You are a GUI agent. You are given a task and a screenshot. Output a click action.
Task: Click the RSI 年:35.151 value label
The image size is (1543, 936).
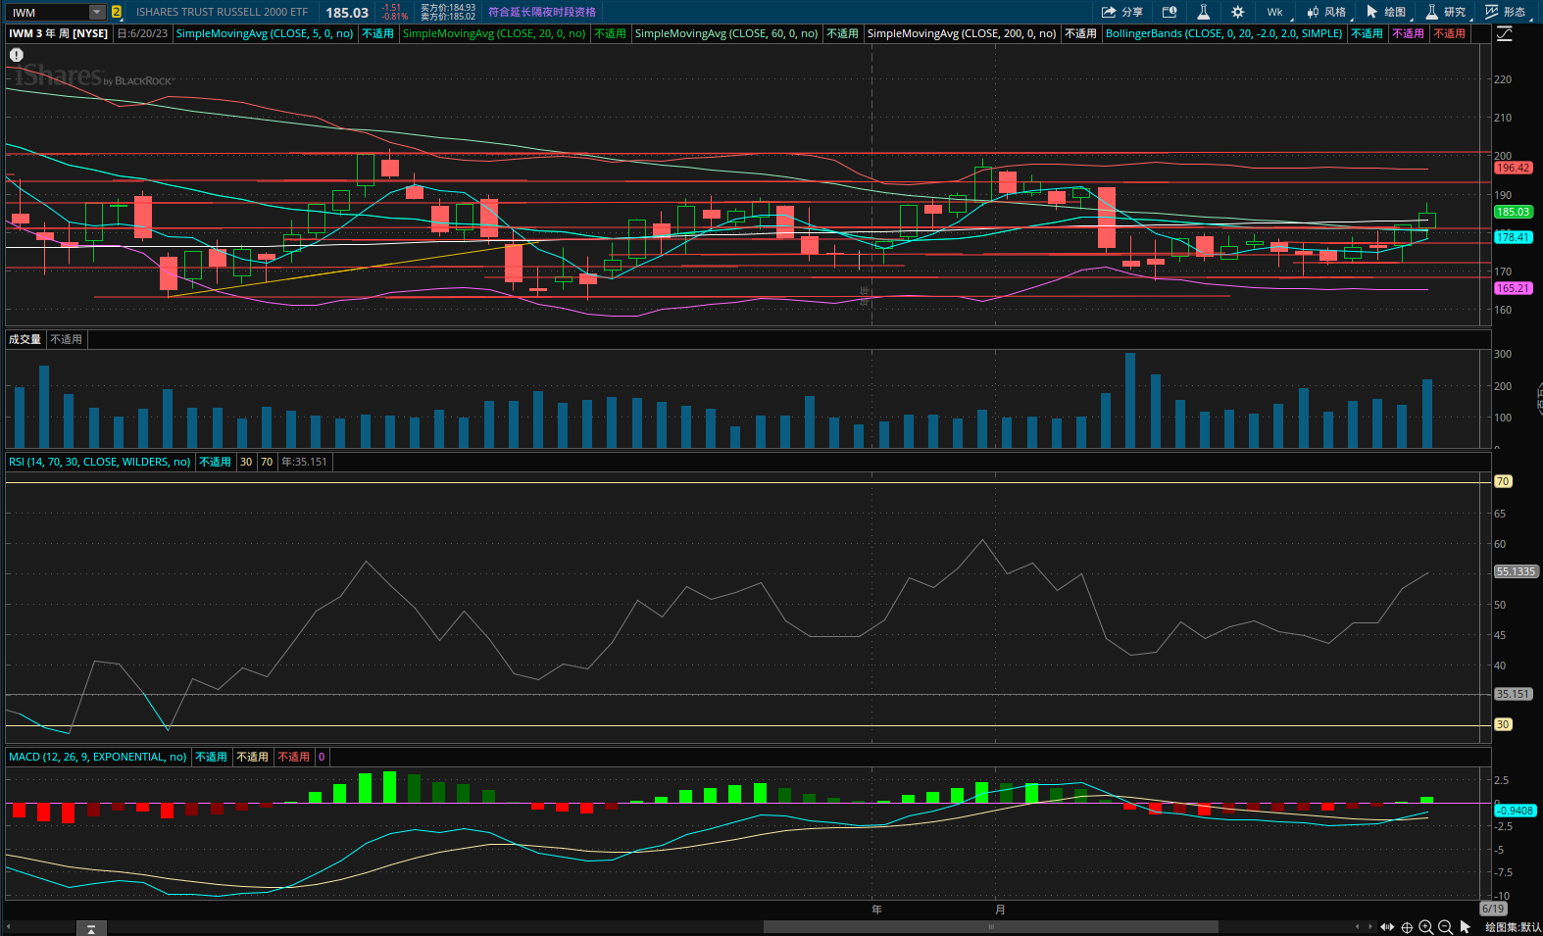[x=305, y=462]
